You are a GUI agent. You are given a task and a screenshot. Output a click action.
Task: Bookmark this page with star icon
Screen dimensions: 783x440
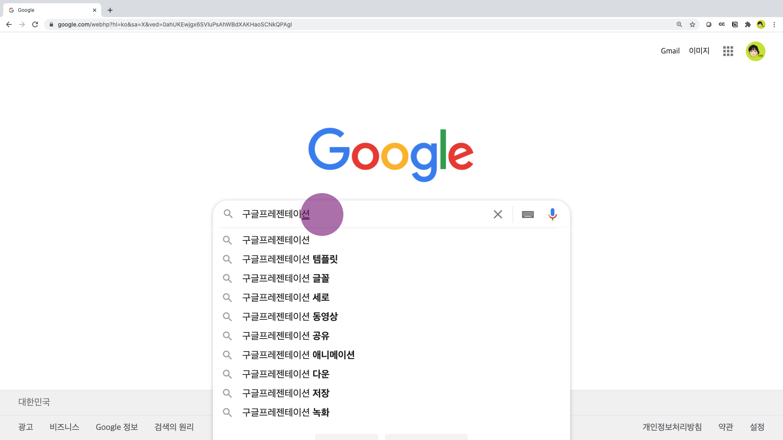click(x=692, y=24)
